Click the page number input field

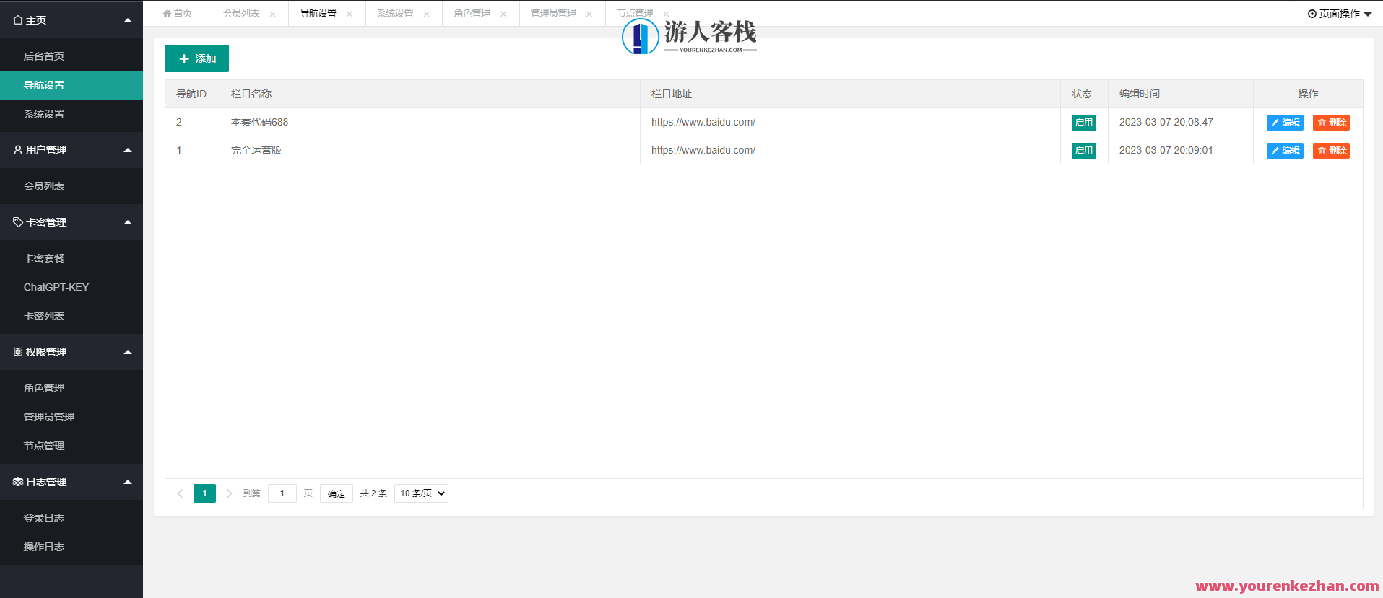[282, 493]
